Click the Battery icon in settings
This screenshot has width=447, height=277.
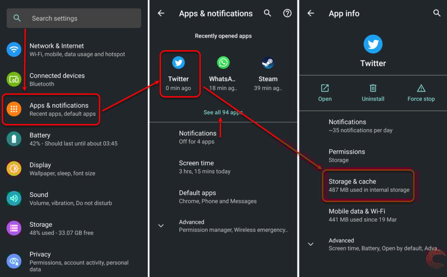[x=14, y=139]
